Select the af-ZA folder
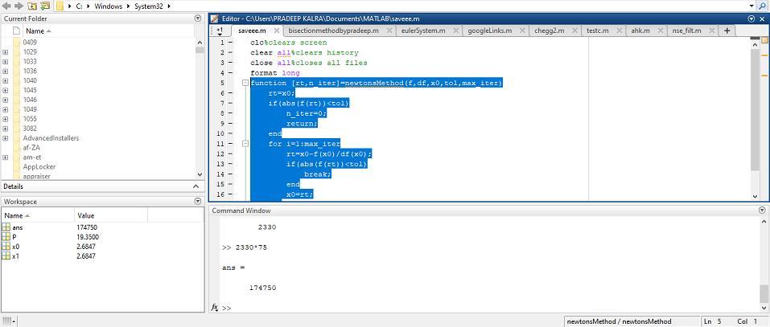The image size is (770, 327). coord(31,148)
